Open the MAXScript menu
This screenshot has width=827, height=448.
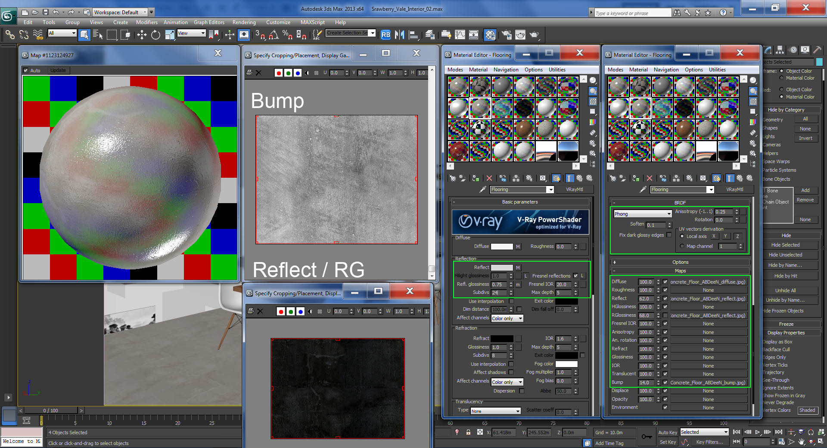312,22
